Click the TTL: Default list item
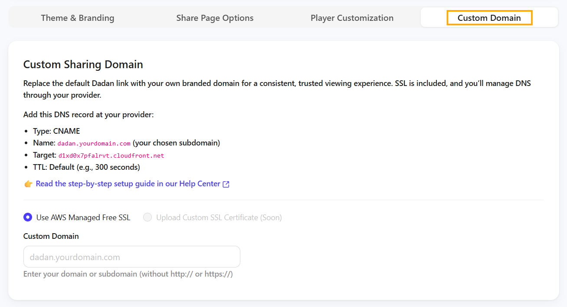Image resolution: width=567 pixels, height=307 pixels. (86, 167)
